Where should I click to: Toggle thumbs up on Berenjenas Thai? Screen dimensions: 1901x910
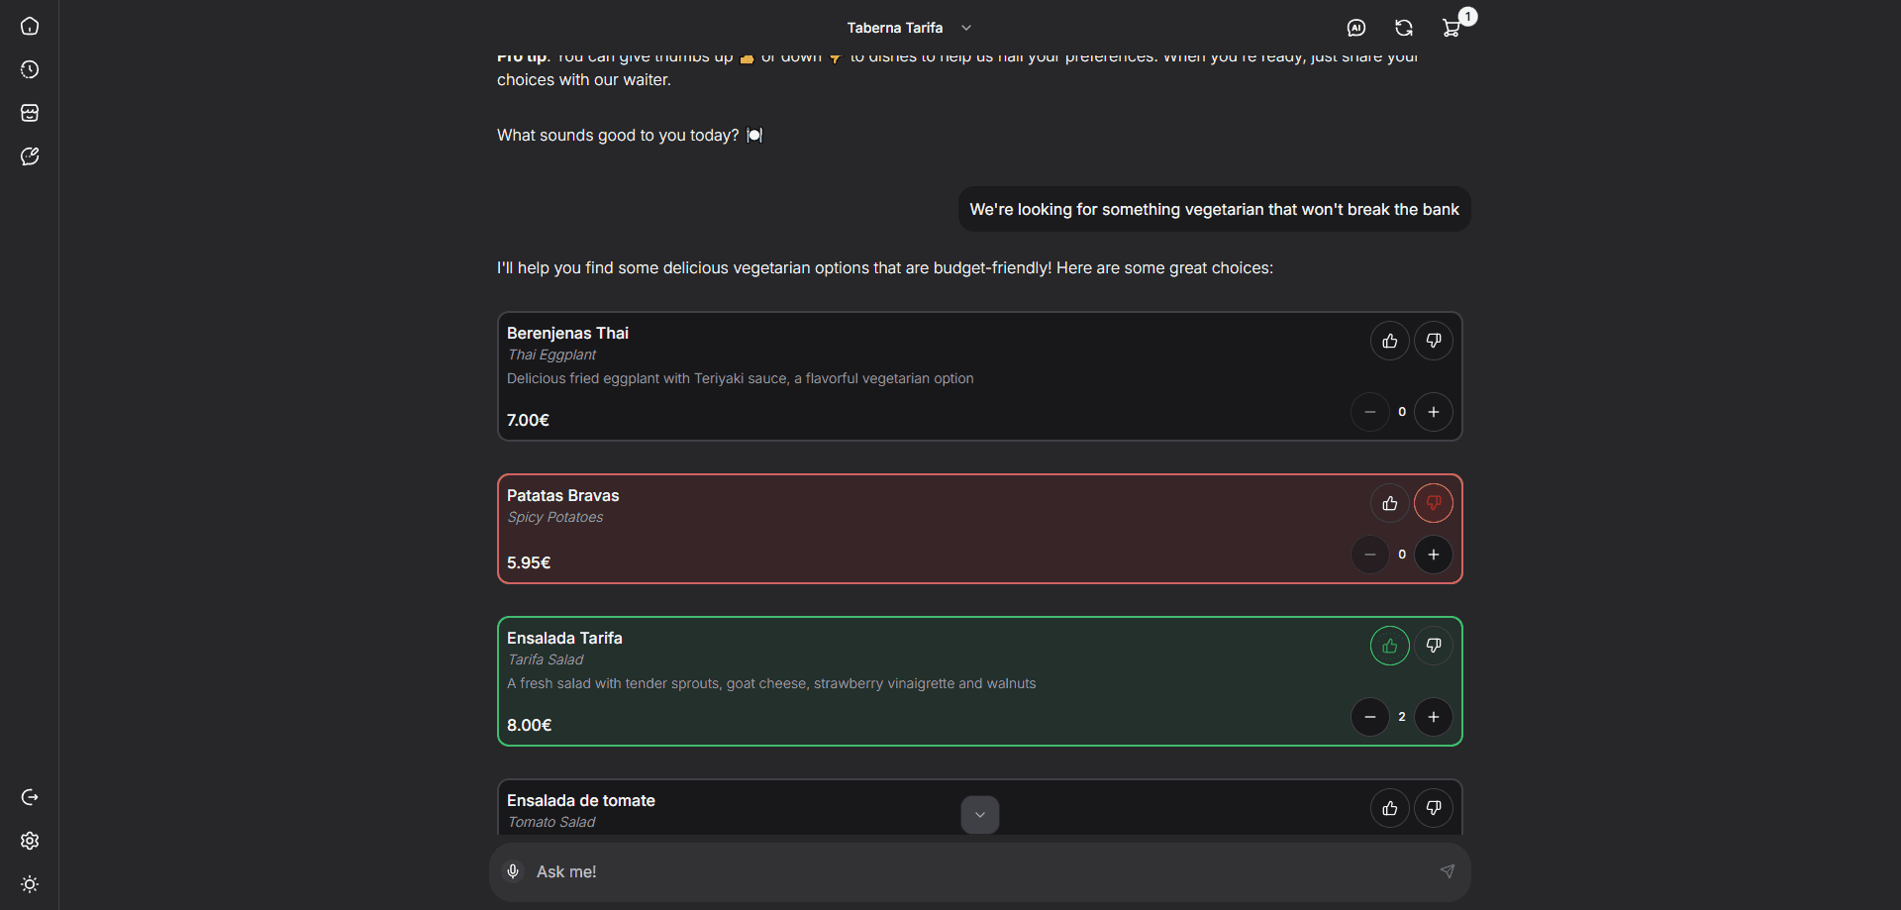pos(1390,341)
